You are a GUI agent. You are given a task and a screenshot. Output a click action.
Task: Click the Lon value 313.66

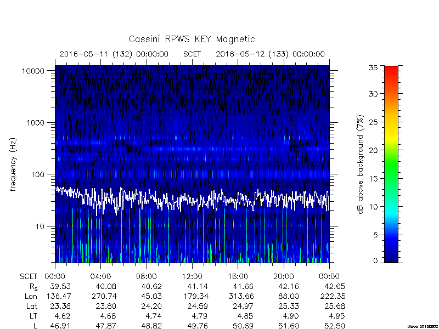[241, 296]
